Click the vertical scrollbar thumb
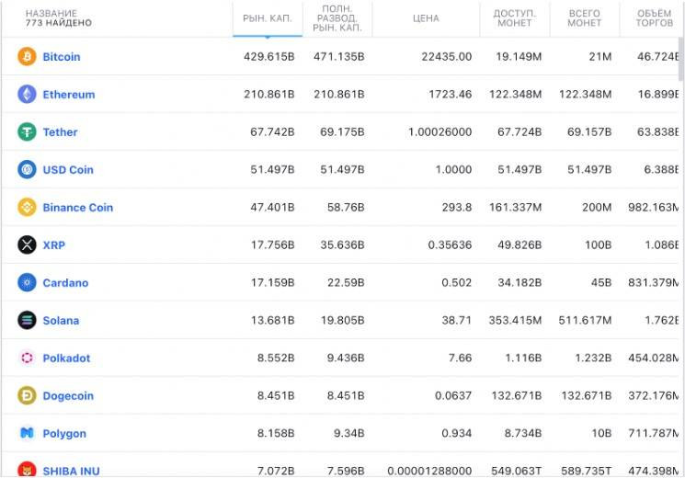 pos(681,59)
